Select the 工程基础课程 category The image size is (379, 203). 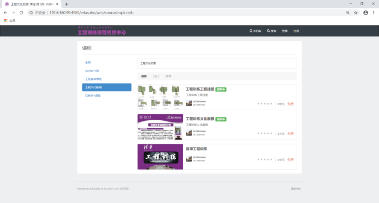click(x=93, y=79)
